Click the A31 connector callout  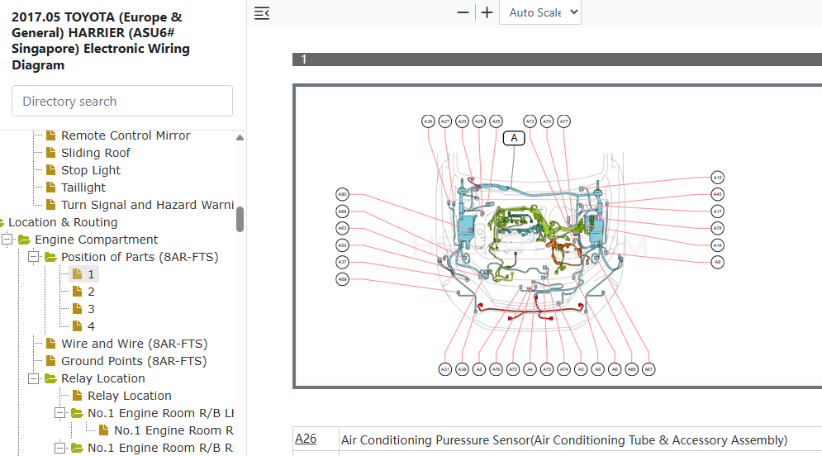point(444,369)
